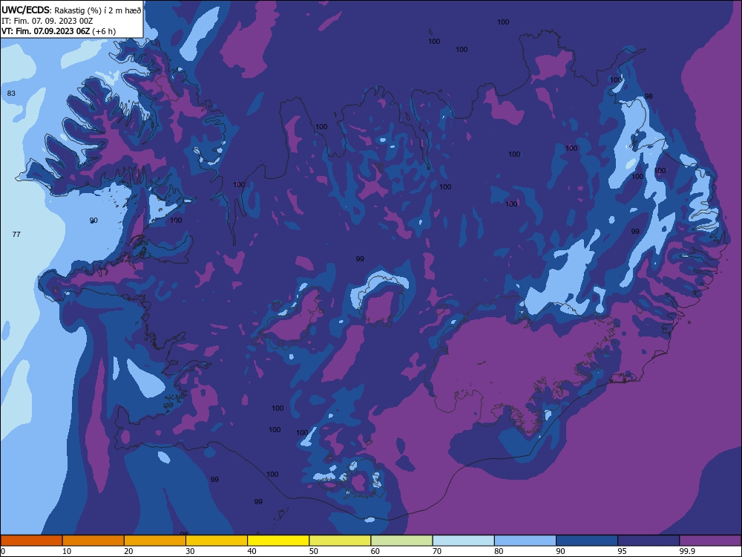This screenshot has height=557, width=742.
Task: Click the purple above-99.9 legend swatch
Action: click(x=710, y=541)
